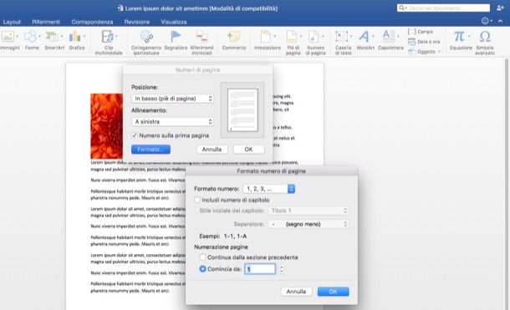Insert Data e ora
Screen dimensions: 510x310
click(x=424, y=42)
